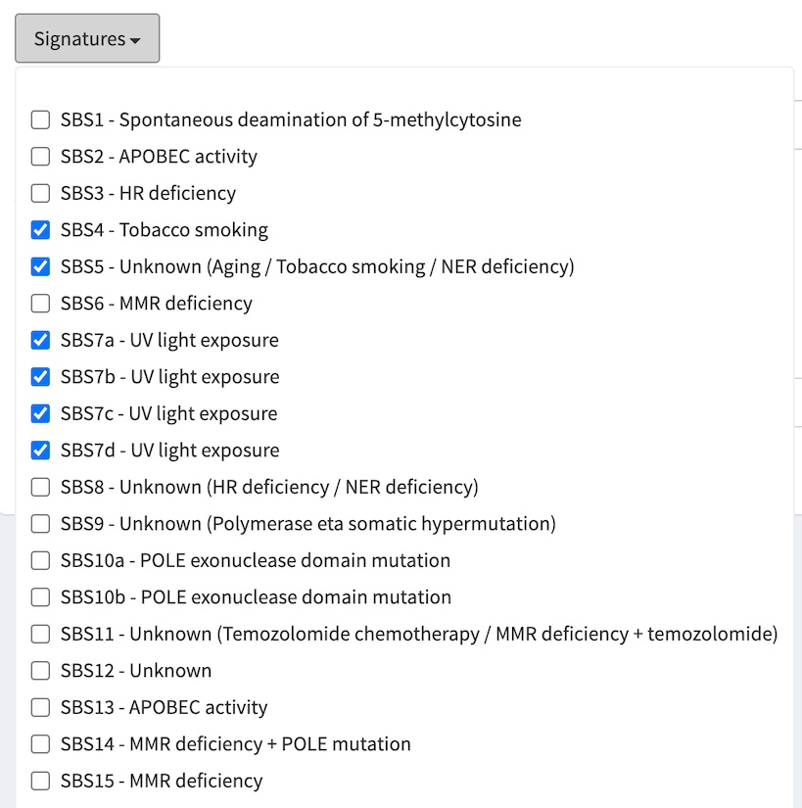Enable the SBS13 APOBEC activity checkbox
Image resolution: width=802 pixels, height=808 pixels.
(x=40, y=708)
